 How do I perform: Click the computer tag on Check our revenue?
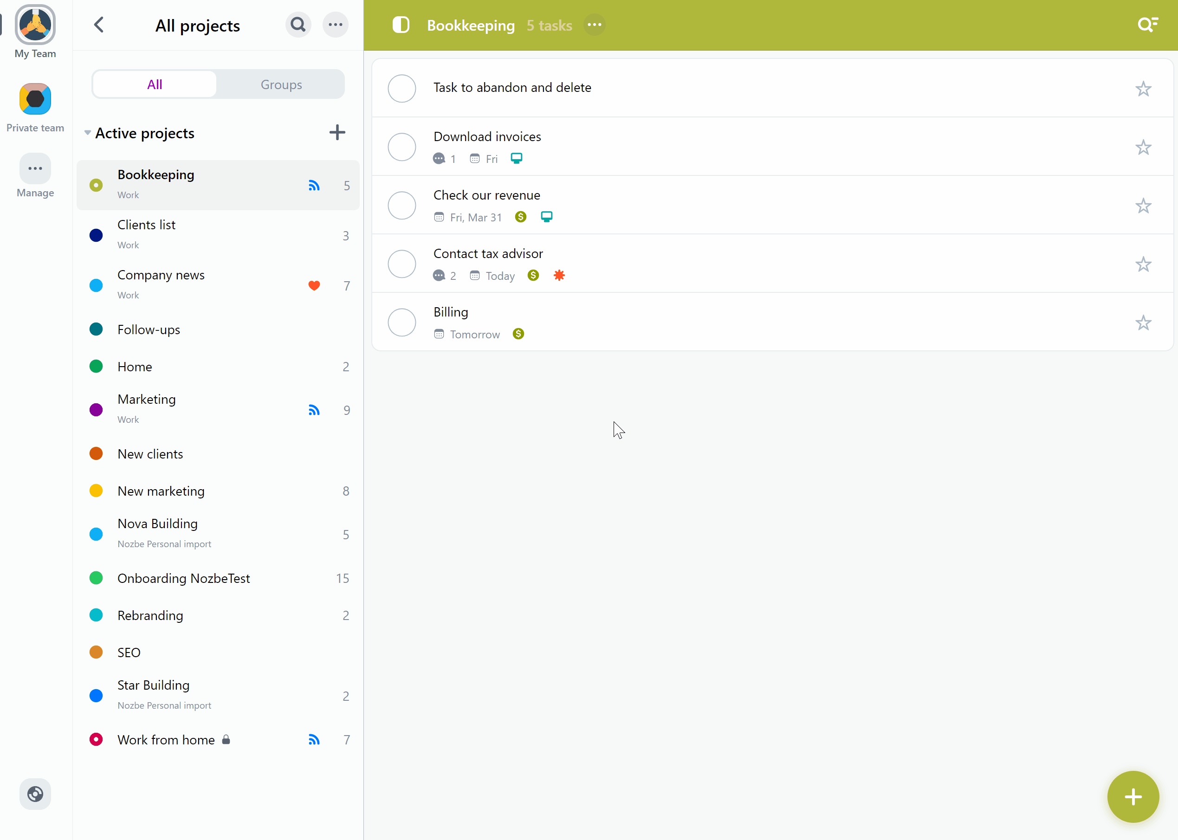(546, 217)
